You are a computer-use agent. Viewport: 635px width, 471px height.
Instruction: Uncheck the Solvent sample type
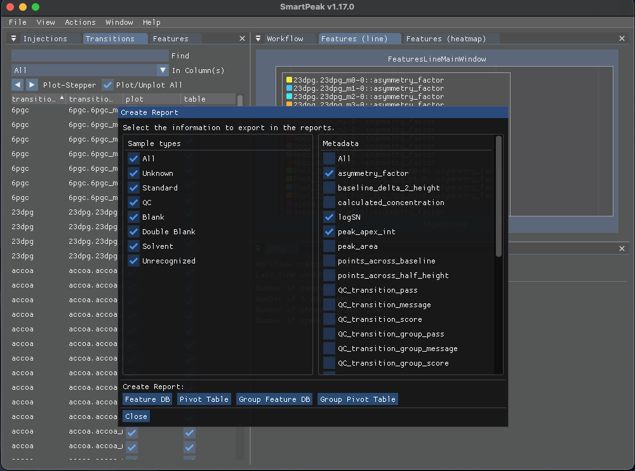pos(133,246)
